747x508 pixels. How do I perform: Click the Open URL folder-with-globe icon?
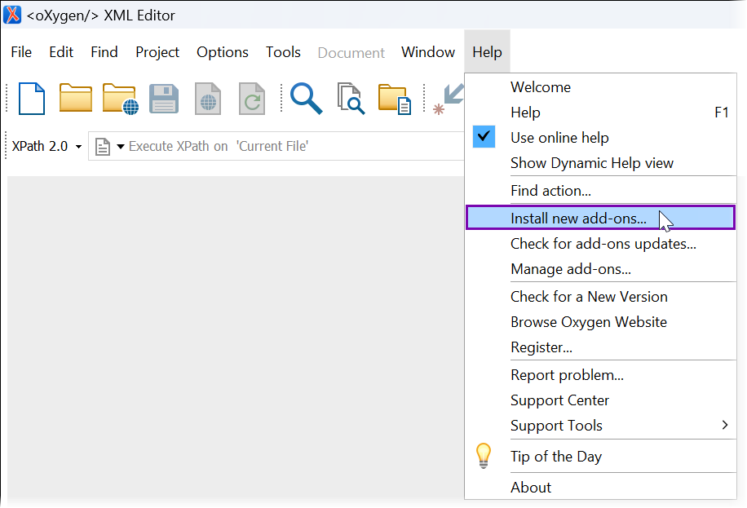[x=120, y=99]
